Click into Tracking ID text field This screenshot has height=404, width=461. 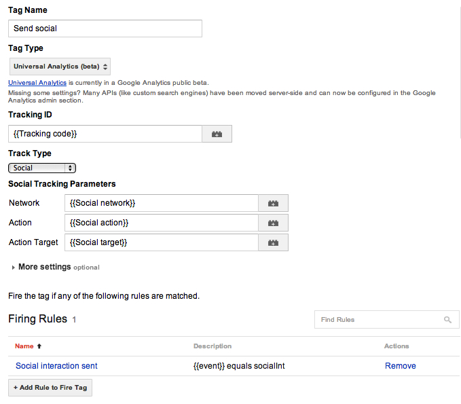pyautogui.click(x=105, y=134)
